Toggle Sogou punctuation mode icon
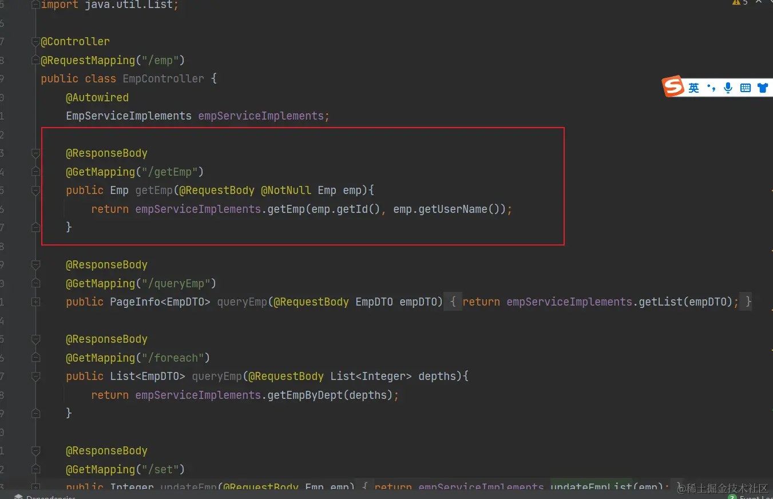 coord(711,88)
